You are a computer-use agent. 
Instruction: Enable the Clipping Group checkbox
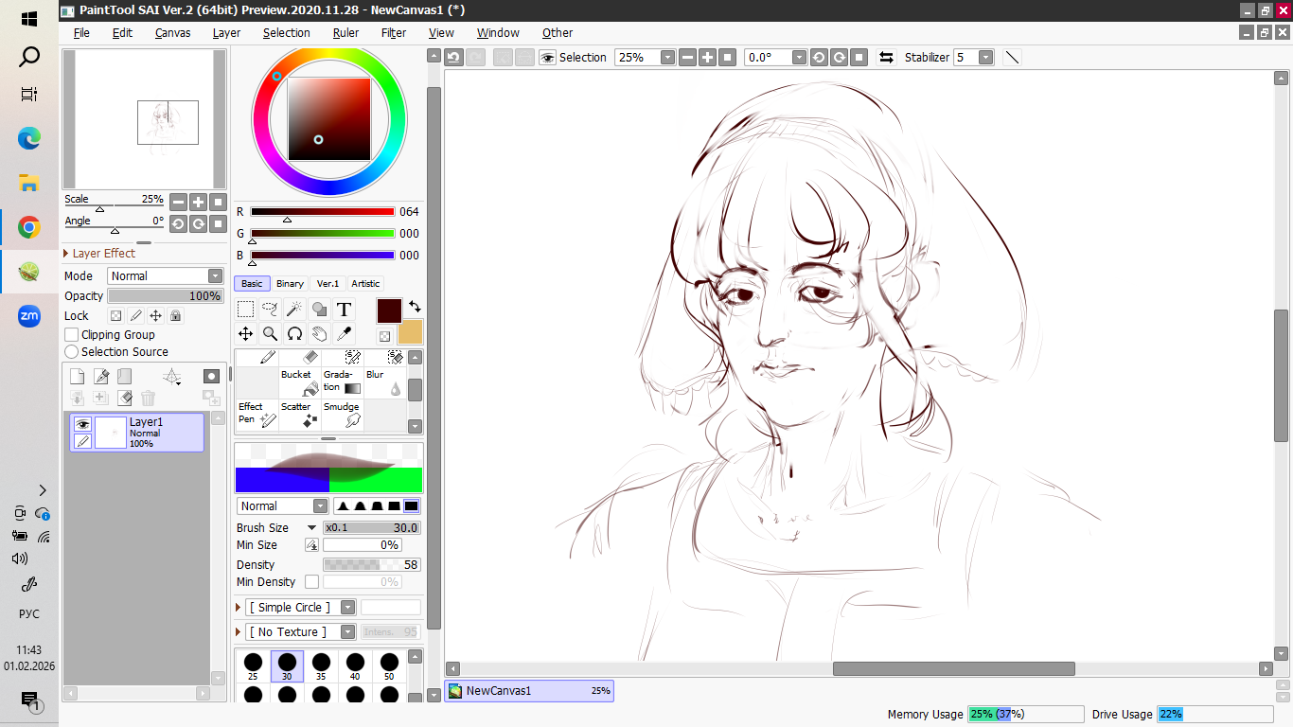pos(71,335)
